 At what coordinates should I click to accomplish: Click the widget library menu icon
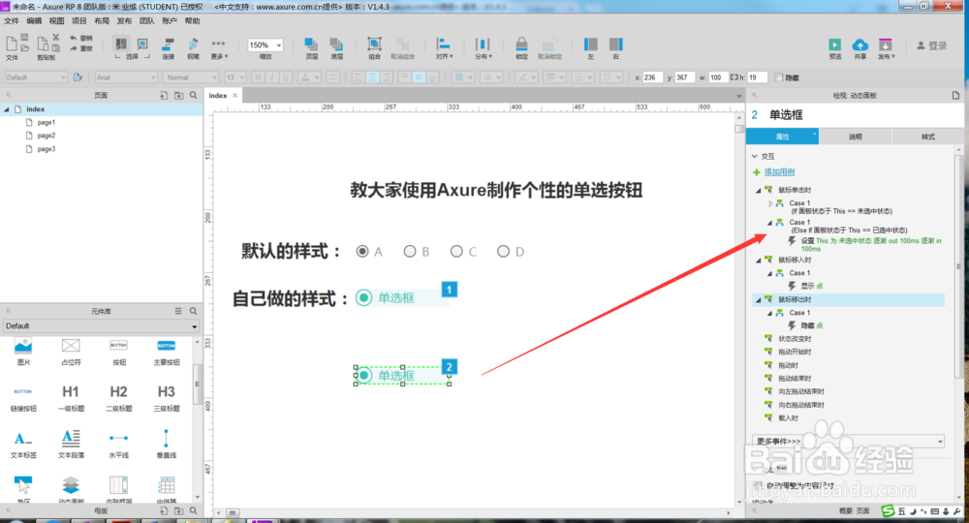(178, 311)
